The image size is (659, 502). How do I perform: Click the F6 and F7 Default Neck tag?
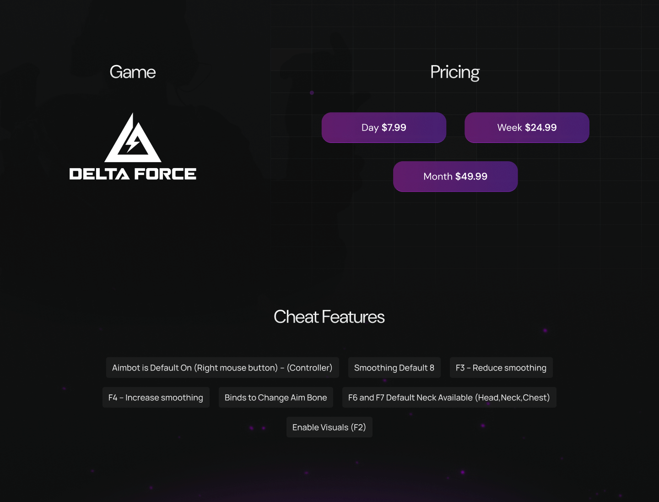[x=449, y=398]
